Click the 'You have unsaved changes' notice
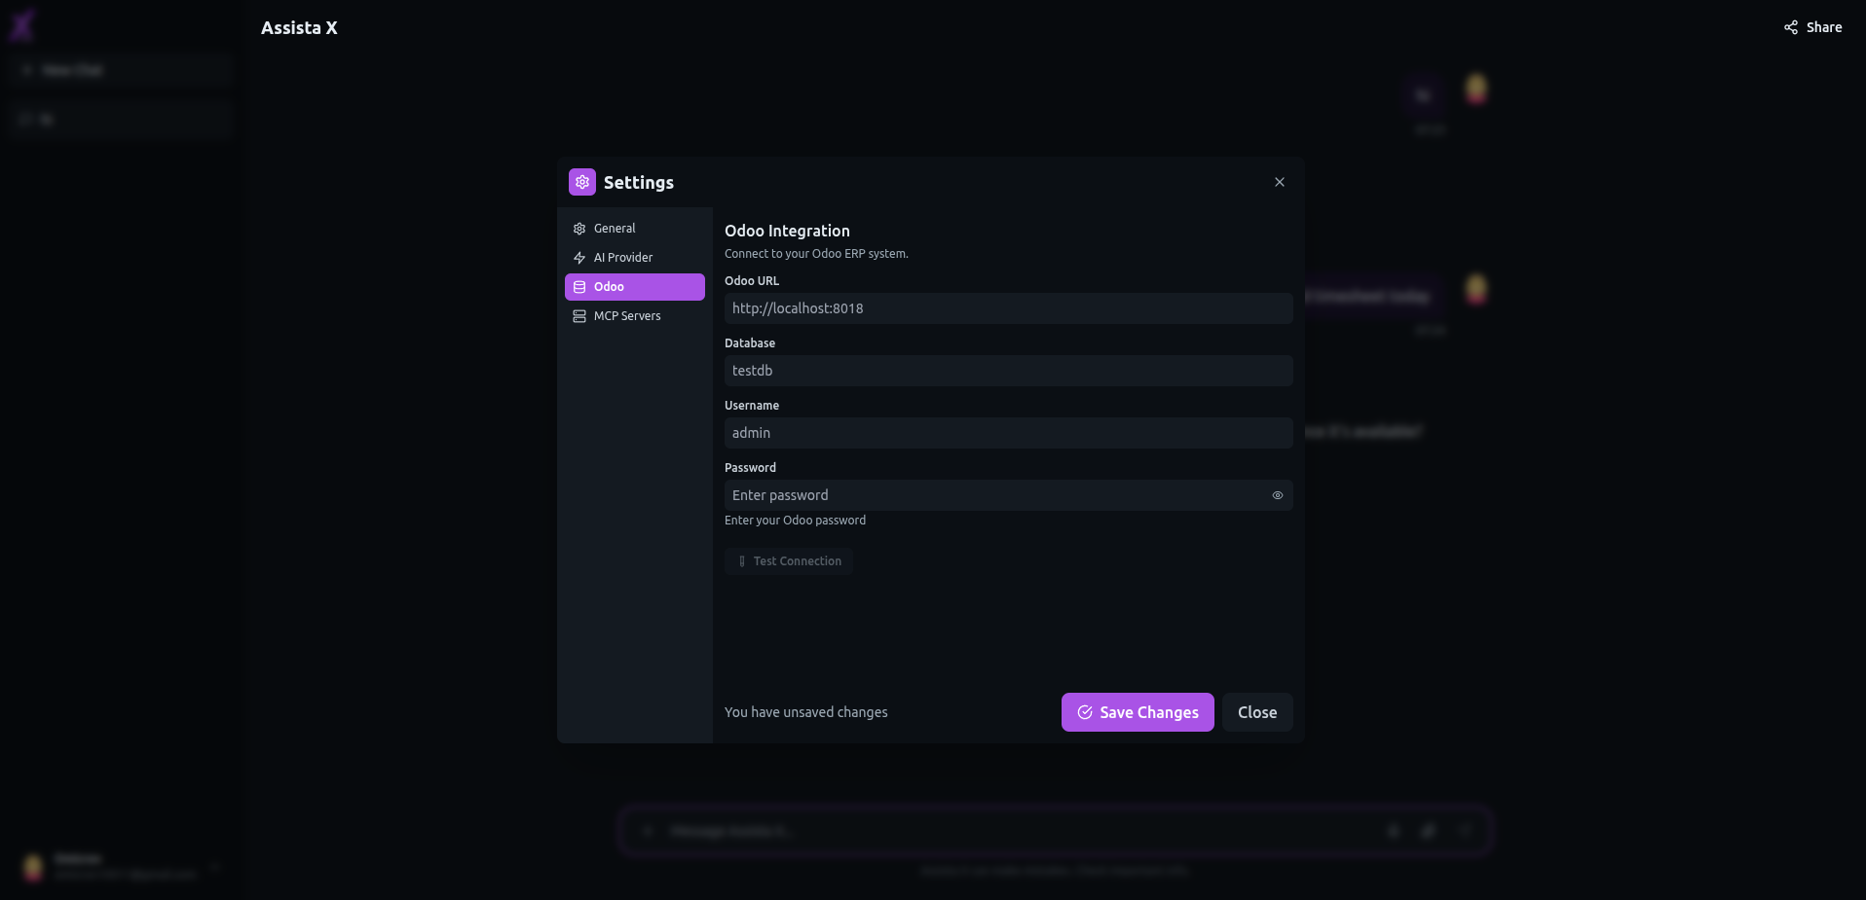The width and height of the screenshot is (1866, 900). tap(806, 712)
